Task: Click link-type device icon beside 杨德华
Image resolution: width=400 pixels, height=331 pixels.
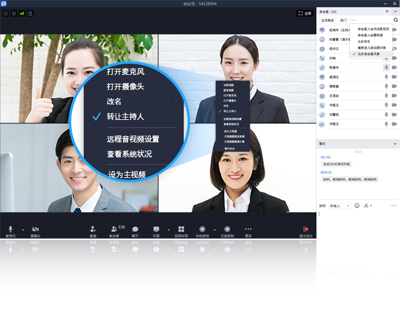Action: 322,67
